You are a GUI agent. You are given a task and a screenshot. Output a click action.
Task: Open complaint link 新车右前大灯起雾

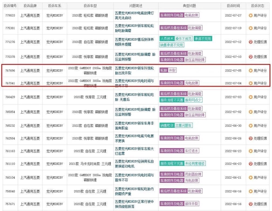coord(134,151)
